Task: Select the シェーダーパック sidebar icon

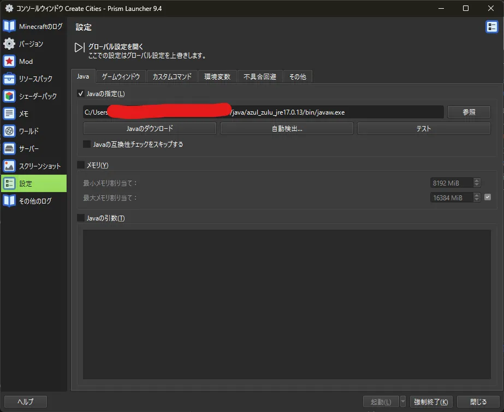Action: tap(34, 95)
